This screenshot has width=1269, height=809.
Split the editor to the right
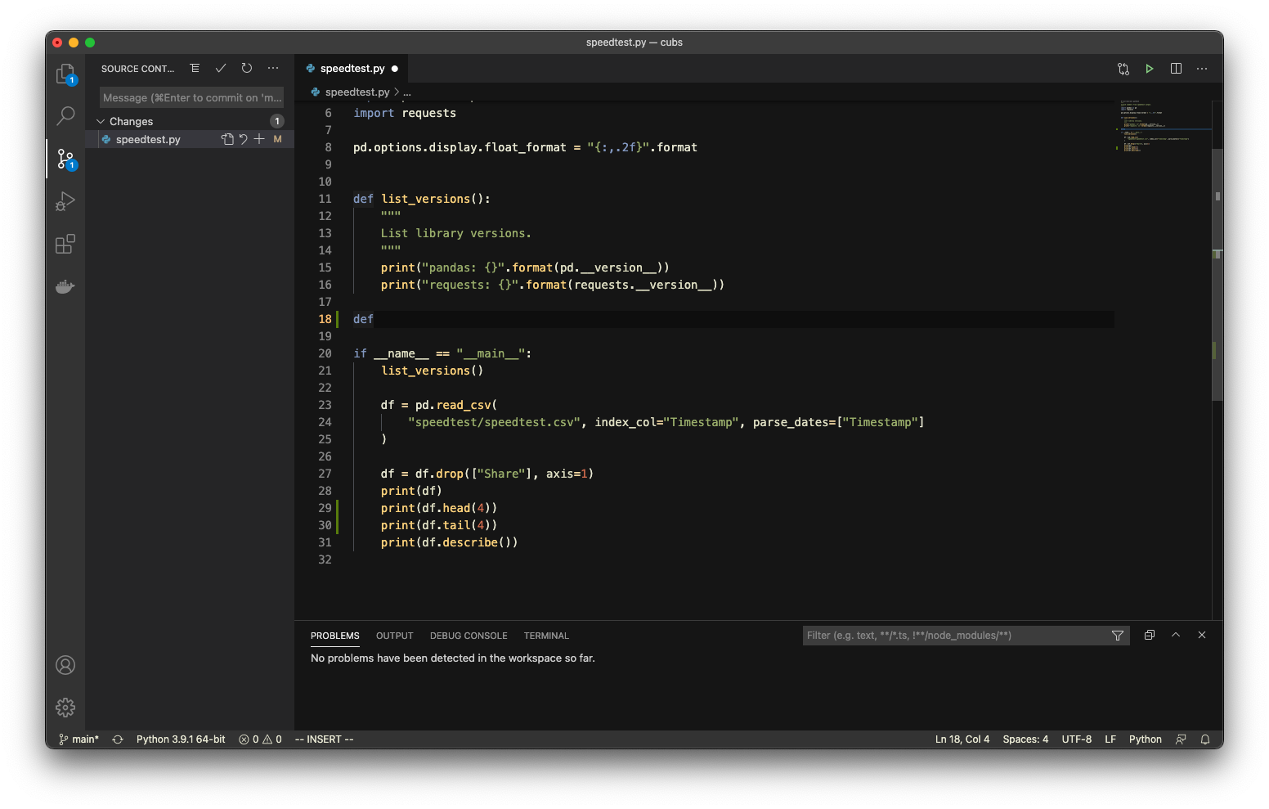click(x=1176, y=69)
